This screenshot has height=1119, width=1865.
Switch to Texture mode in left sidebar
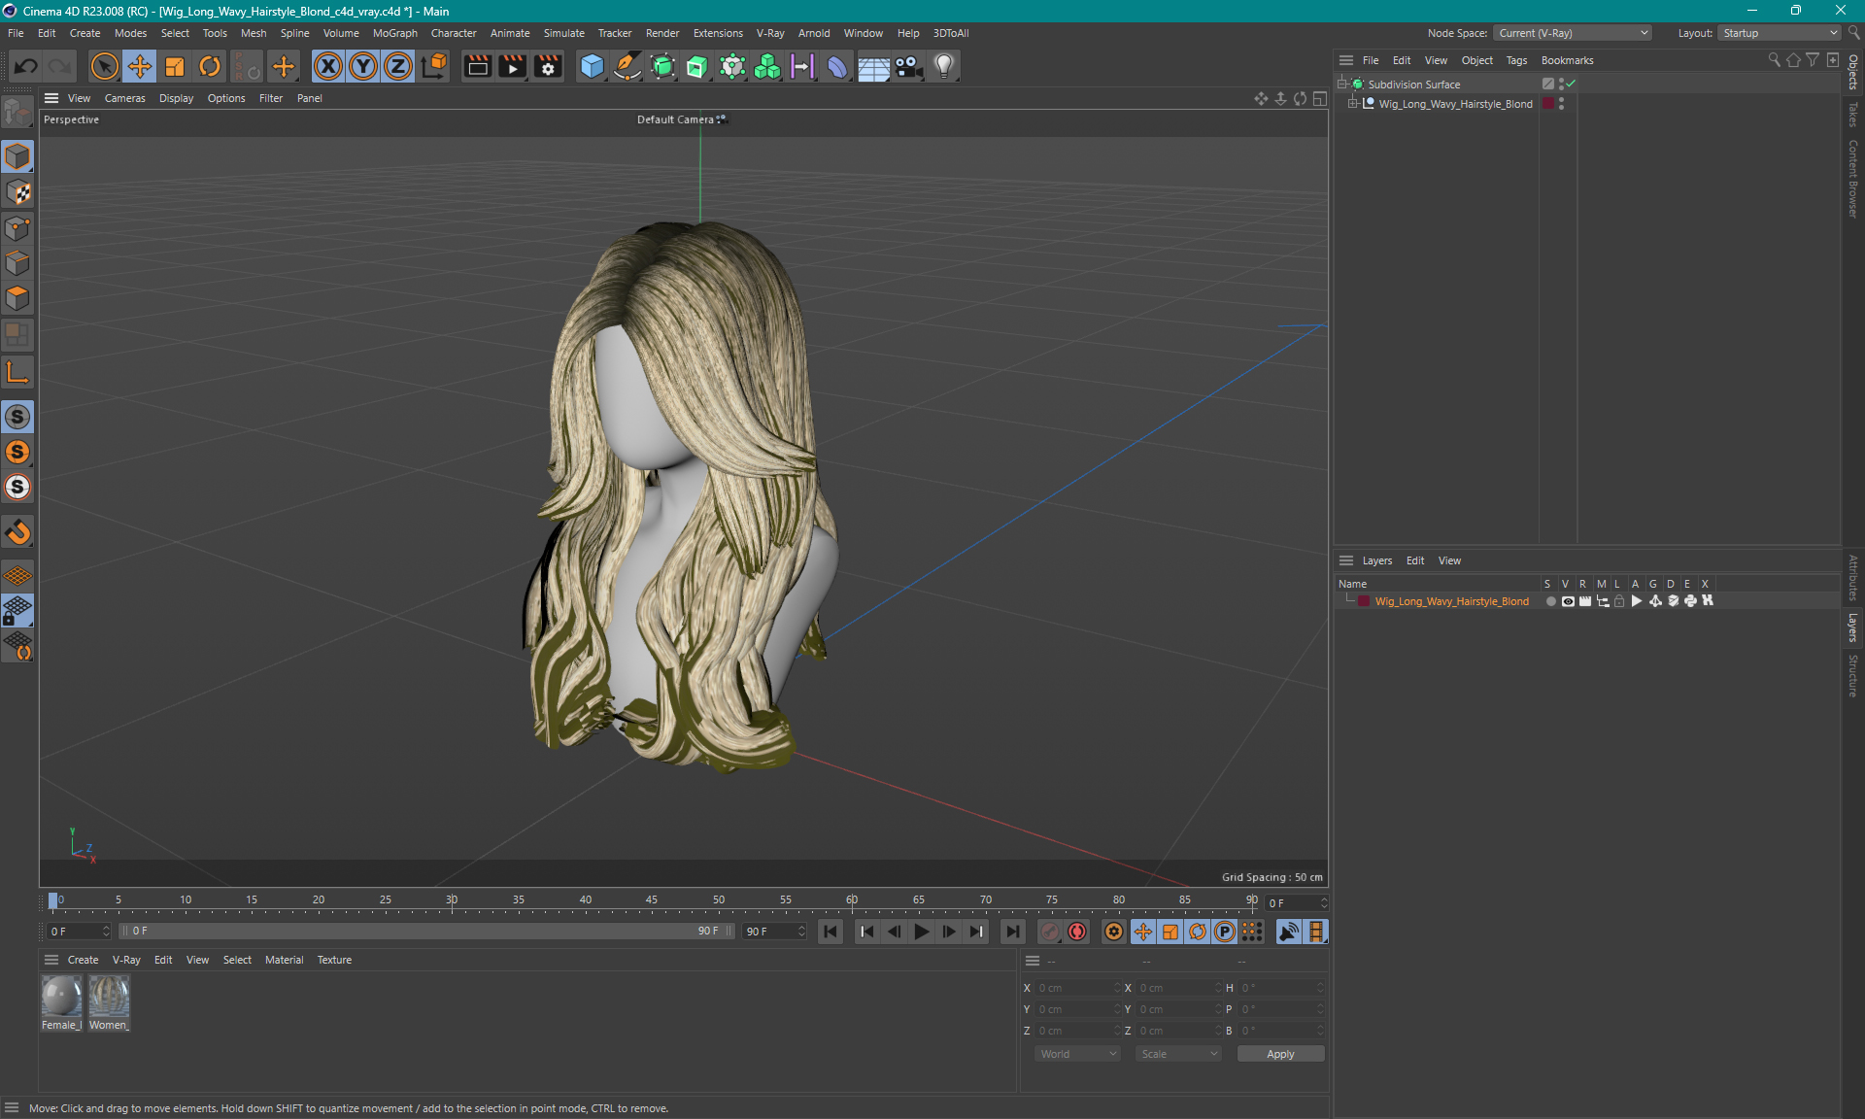click(17, 192)
